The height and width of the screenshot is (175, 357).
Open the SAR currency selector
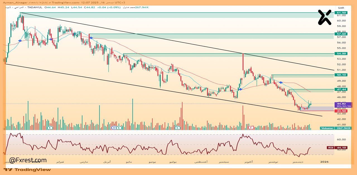point(341,8)
